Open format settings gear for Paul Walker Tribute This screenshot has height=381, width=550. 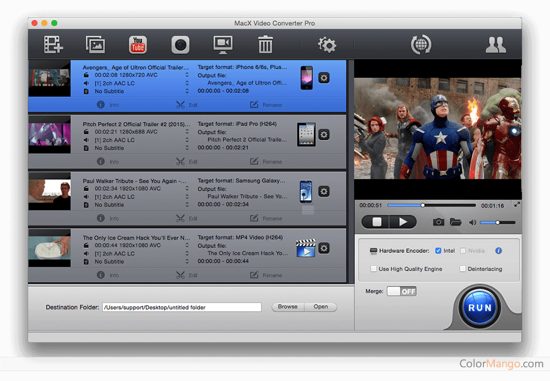coord(324,191)
